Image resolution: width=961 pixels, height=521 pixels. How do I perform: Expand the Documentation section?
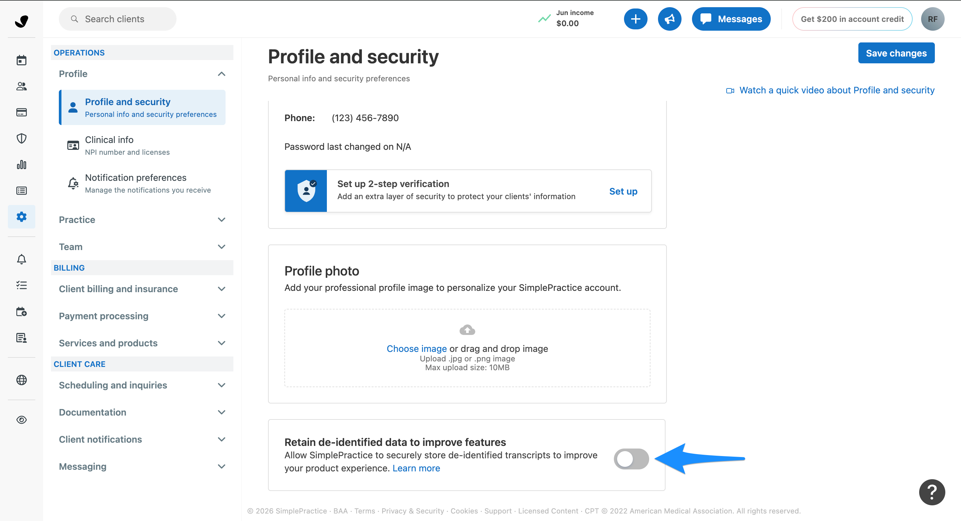142,412
